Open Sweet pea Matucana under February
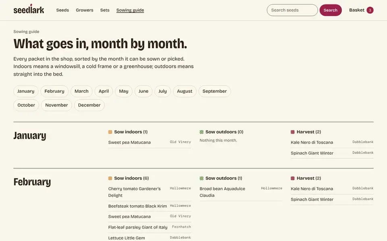This screenshot has width=387, height=241. coord(129,216)
